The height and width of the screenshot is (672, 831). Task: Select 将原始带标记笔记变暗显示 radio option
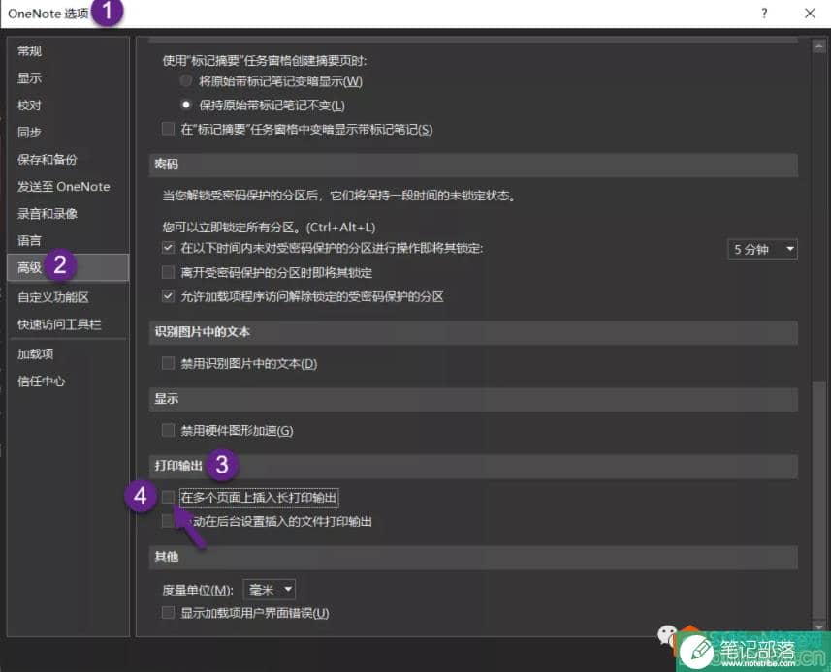pyautogui.click(x=185, y=81)
